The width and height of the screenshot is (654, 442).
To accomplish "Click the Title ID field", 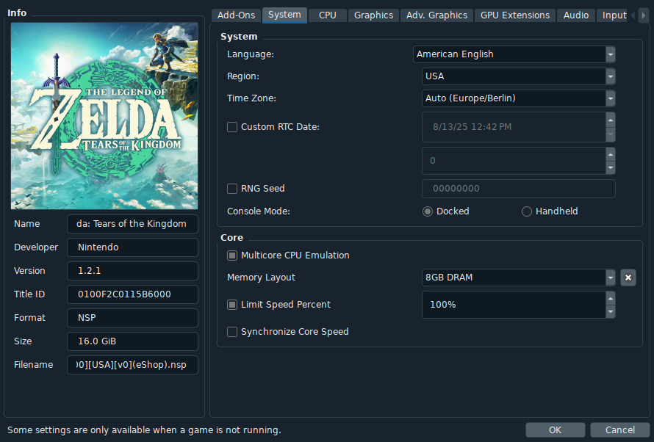I will [132, 294].
